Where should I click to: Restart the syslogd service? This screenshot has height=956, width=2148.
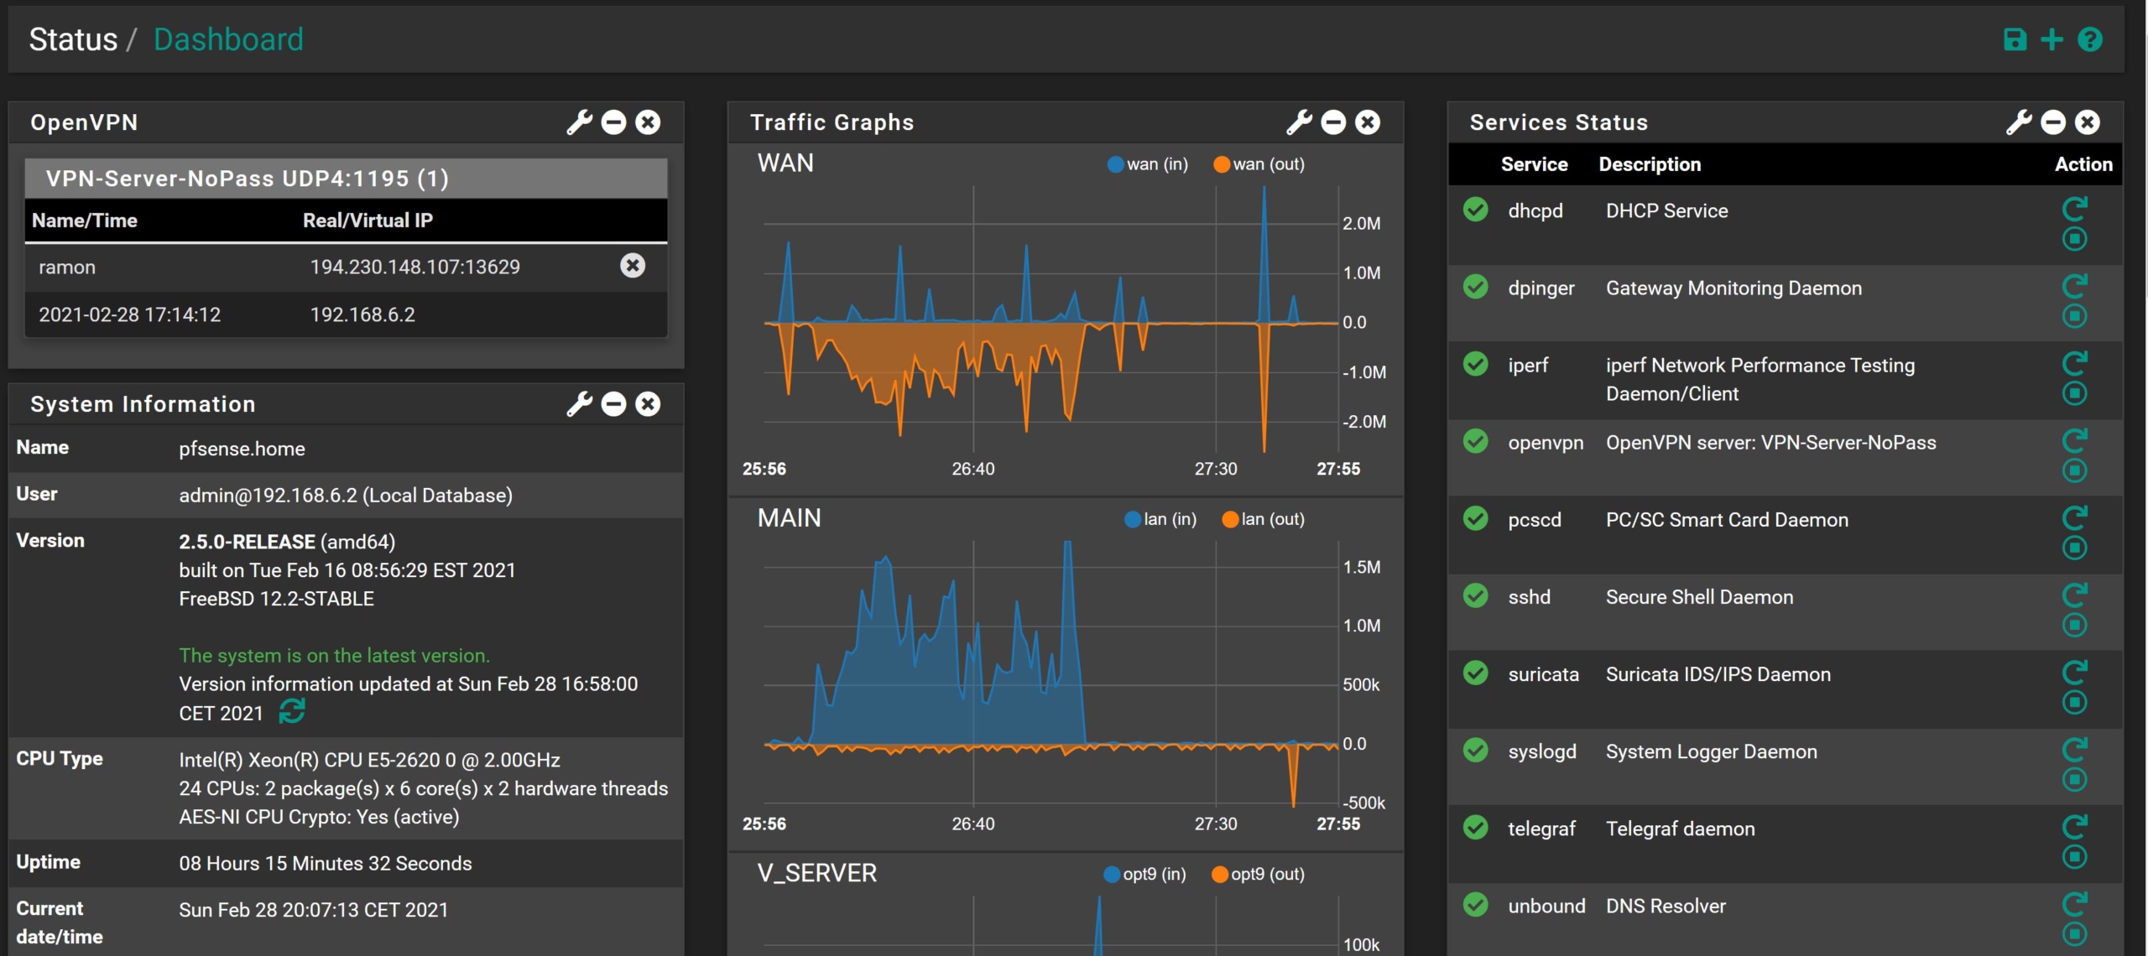(2074, 749)
